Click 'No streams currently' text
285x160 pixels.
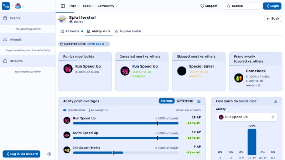pos(28,72)
